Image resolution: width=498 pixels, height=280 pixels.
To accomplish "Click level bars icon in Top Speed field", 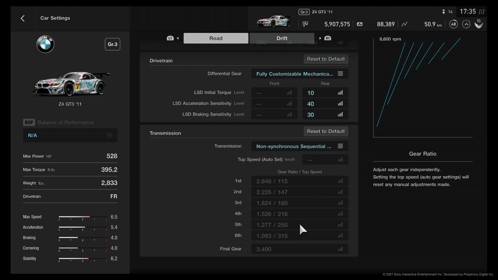I will click(340, 159).
